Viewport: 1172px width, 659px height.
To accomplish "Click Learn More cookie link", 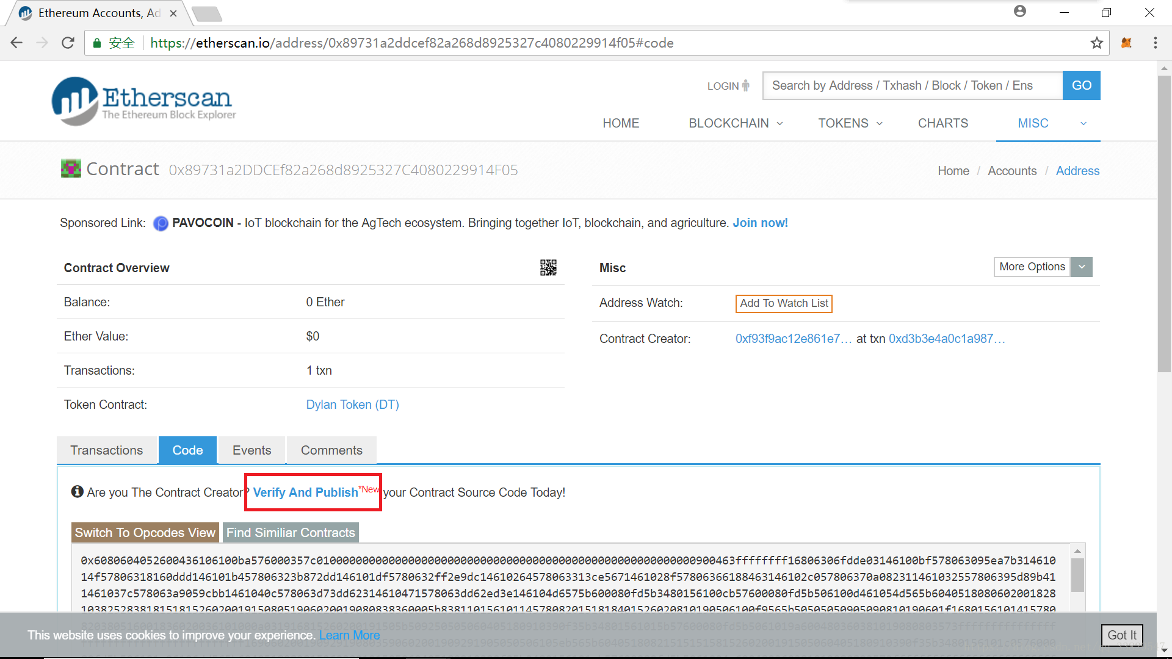I will coord(349,635).
